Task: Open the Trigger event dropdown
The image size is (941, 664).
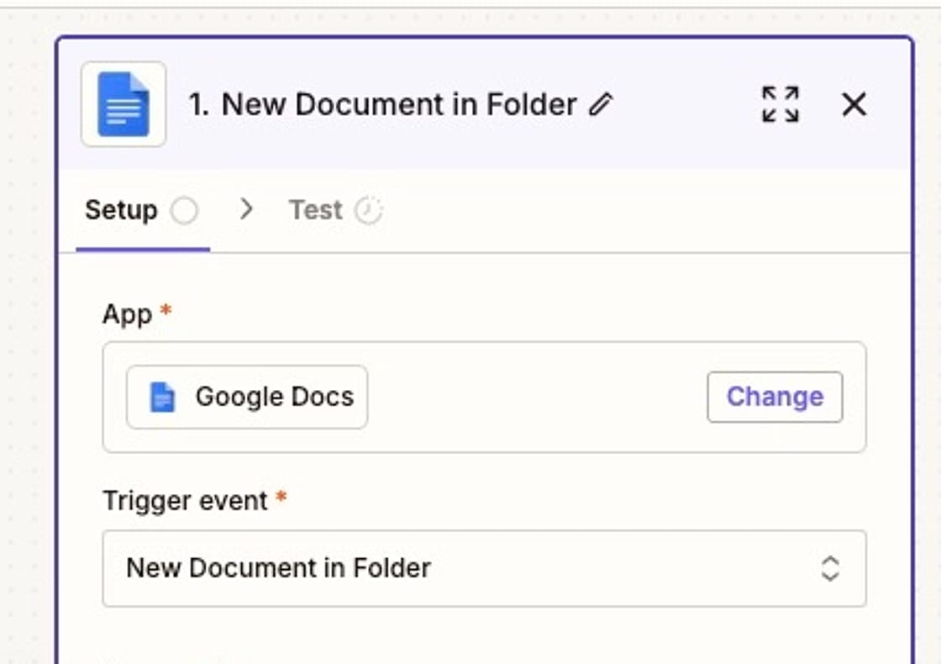Action: point(483,568)
